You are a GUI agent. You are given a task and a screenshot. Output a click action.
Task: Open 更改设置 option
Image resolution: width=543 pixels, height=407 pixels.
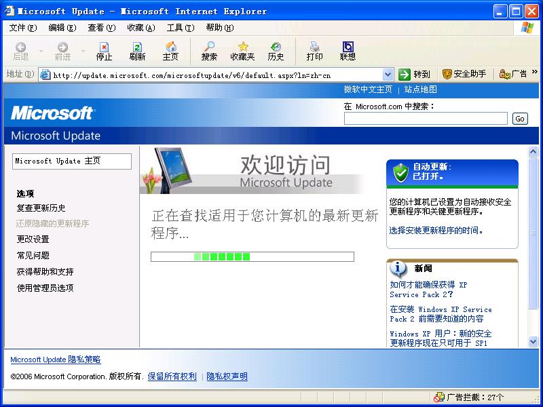33,239
